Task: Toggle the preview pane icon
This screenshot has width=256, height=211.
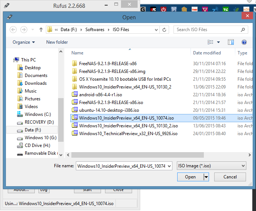Action: [x=231, y=42]
